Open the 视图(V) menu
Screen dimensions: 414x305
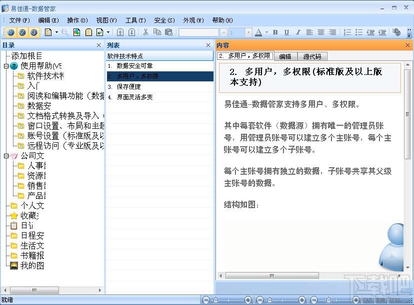tap(106, 20)
